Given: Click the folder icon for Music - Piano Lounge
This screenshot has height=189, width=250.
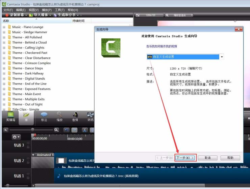Looking at the screenshot, I should point(9,27).
